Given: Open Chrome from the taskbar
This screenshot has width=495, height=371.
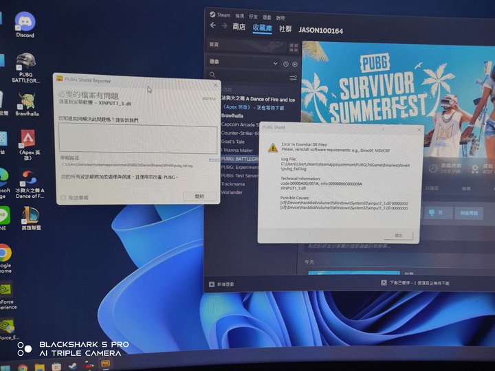Looking at the screenshot, I should point(23,368).
